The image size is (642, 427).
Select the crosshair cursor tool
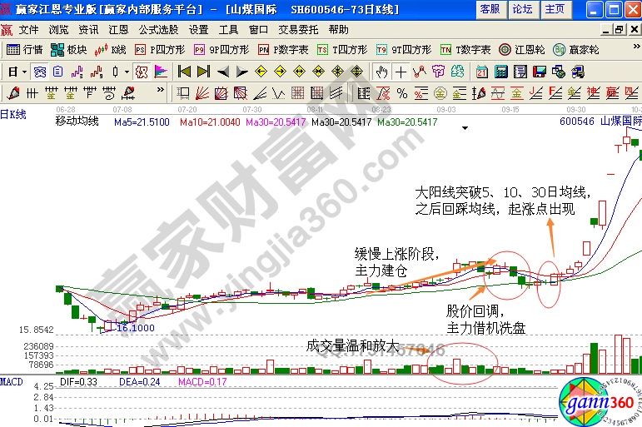[401, 72]
